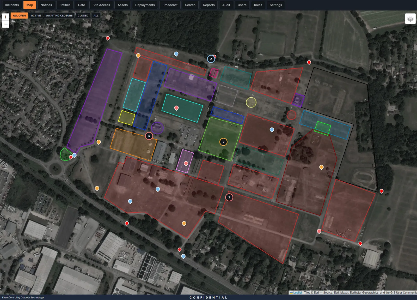Zoom in on the map
The width and height of the screenshot is (417, 300).
[6, 17]
